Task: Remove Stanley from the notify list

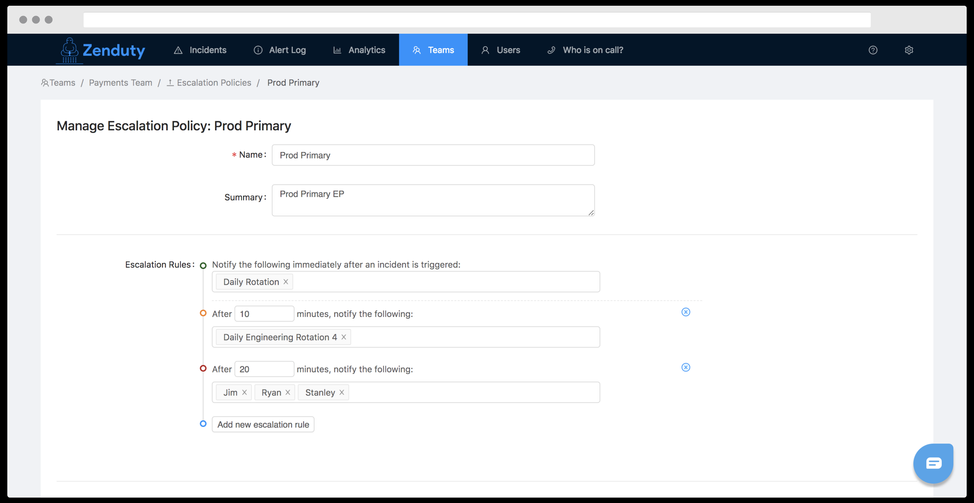Action: (x=342, y=392)
